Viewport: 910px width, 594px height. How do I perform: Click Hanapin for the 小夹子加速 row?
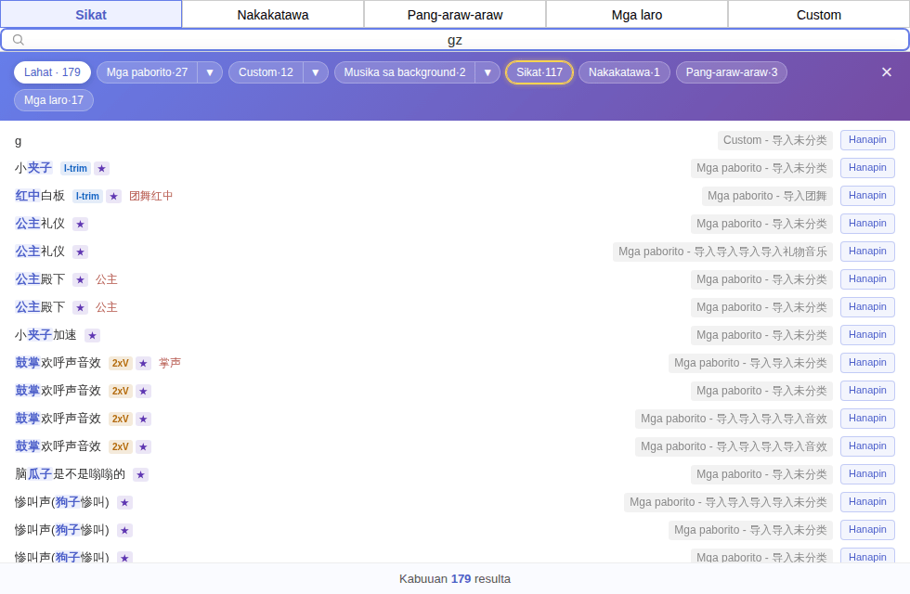[x=867, y=335]
